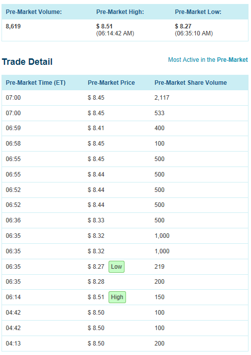Select the $ 8.41 price cell
Screen dimensions: 251x355
(x=96, y=128)
